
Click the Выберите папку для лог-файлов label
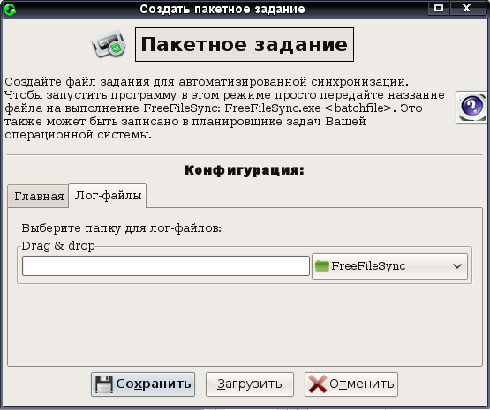point(121,228)
